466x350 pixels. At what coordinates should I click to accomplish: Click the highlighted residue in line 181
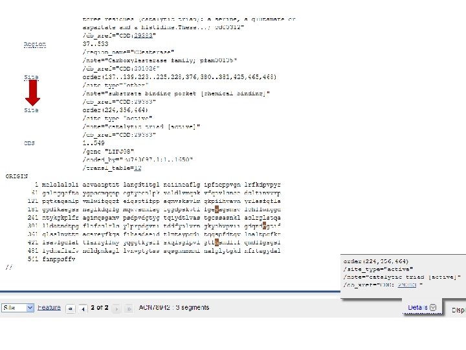tap(217, 209)
